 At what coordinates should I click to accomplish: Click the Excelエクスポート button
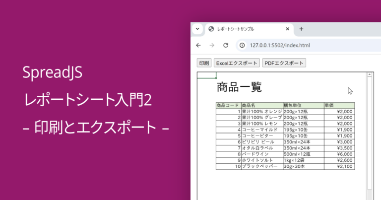[x=237, y=63]
